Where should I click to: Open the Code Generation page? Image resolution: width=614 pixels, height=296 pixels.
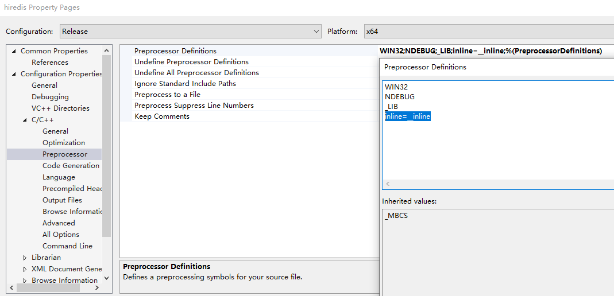click(71, 166)
